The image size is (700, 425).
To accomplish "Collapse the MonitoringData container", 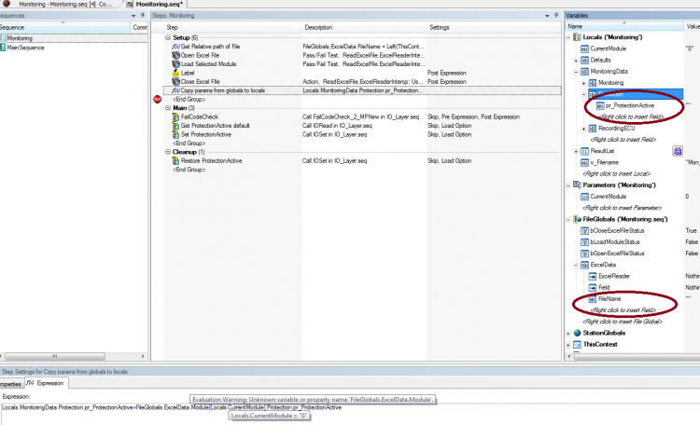I will coord(576,72).
